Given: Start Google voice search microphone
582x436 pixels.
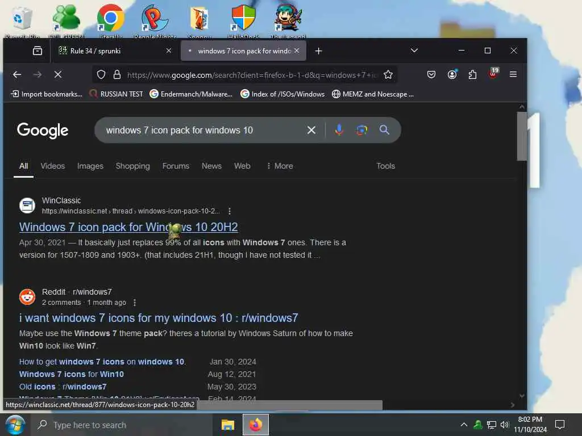Looking at the screenshot, I should pyautogui.click(x=339, y=130).
